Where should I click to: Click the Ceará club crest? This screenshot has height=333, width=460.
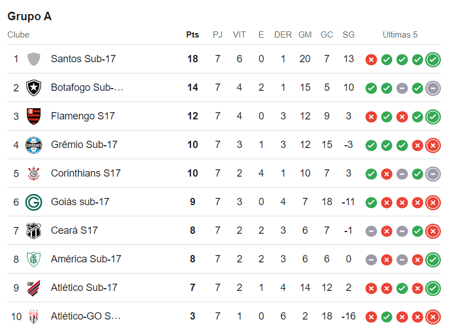[x=34, y=230]
